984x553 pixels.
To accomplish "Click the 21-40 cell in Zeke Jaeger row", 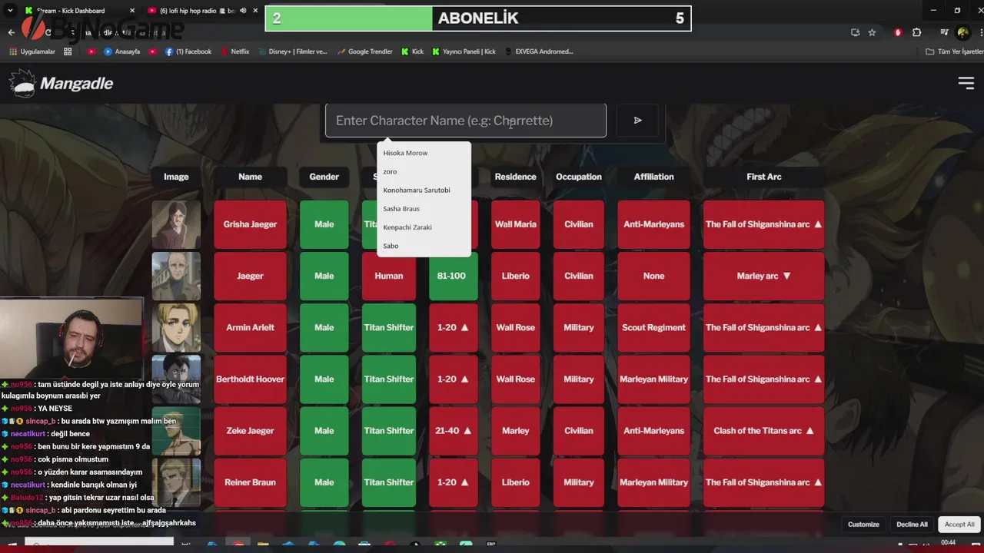I will click(x=453, y=431).
